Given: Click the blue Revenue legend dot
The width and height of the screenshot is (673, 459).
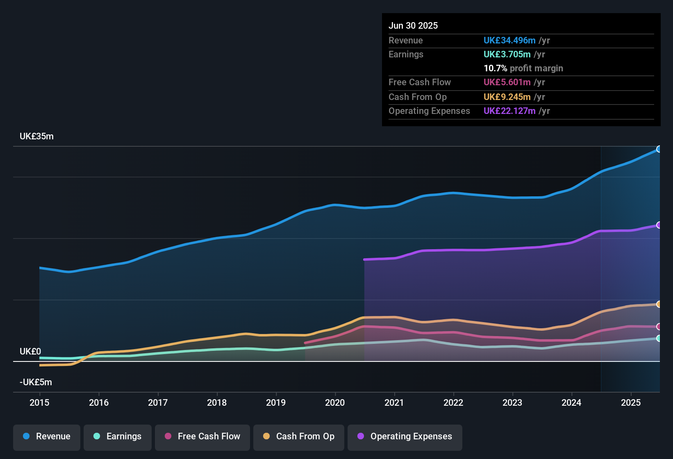Looking at the screenshot, I should (26, 436).
